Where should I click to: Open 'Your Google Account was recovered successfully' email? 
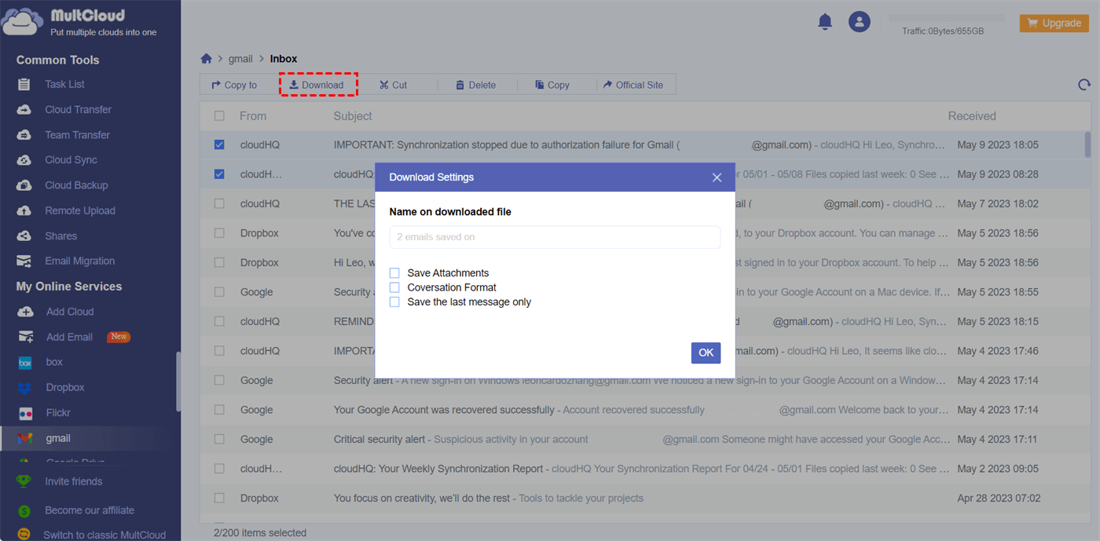pos(444,410)
